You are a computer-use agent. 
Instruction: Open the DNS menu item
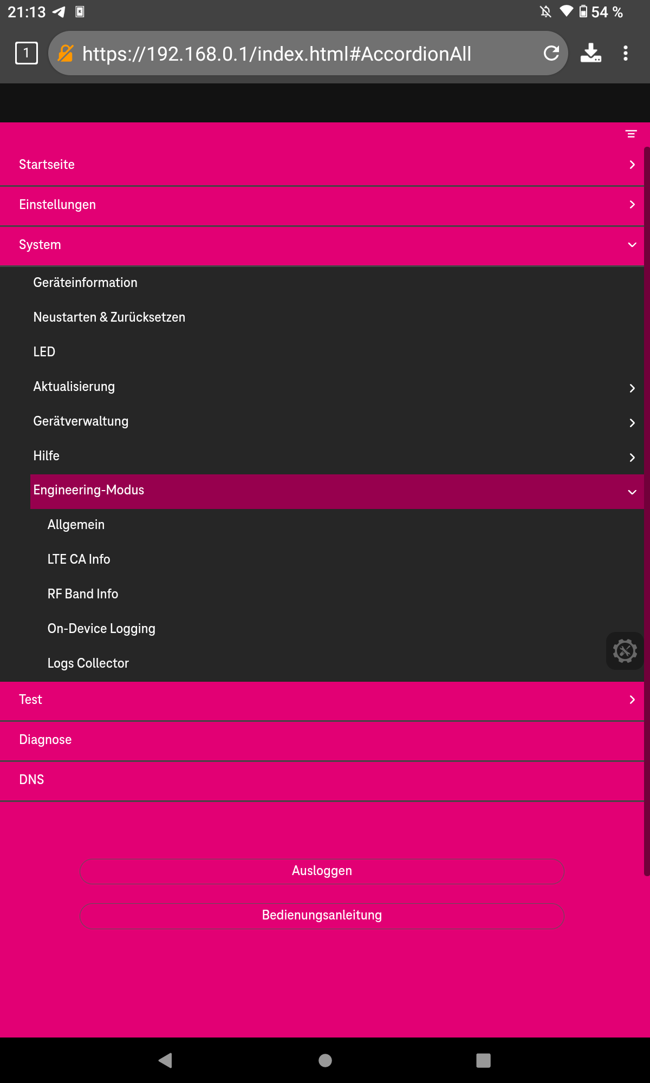click(x=322, y=780)
